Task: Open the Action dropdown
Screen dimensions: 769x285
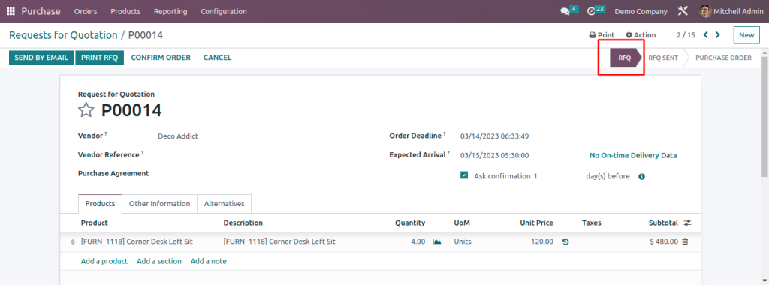Action: pos(641,35)
